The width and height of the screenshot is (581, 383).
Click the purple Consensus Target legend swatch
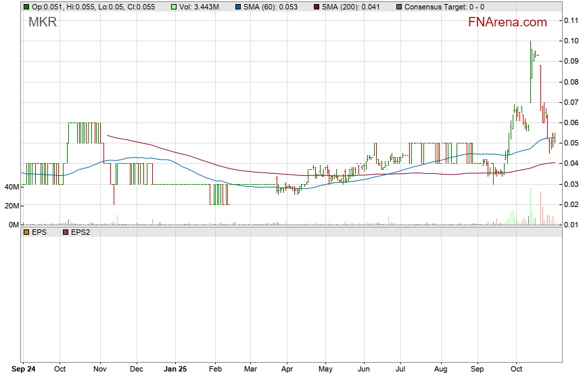(398, 7)
